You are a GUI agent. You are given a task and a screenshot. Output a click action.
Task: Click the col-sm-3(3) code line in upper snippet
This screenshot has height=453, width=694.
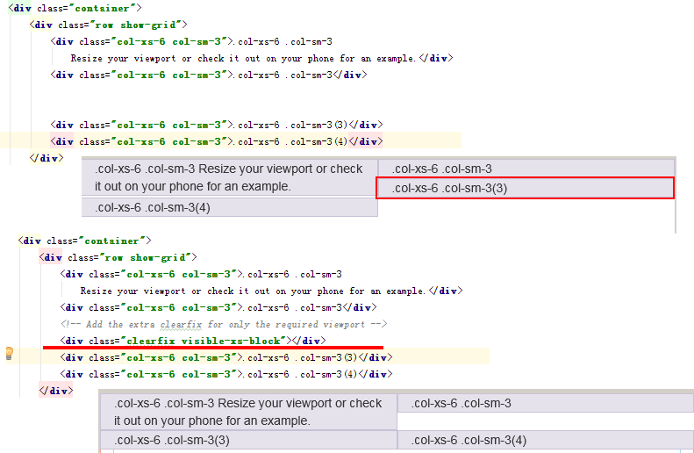[x=217, y=125]
